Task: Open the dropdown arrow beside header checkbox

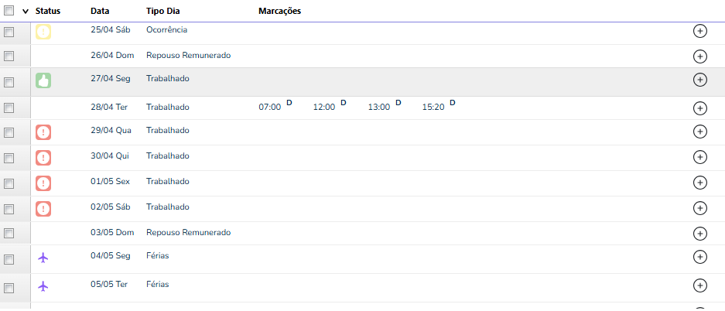Action: pyautogui.click(x=26, y=12)
